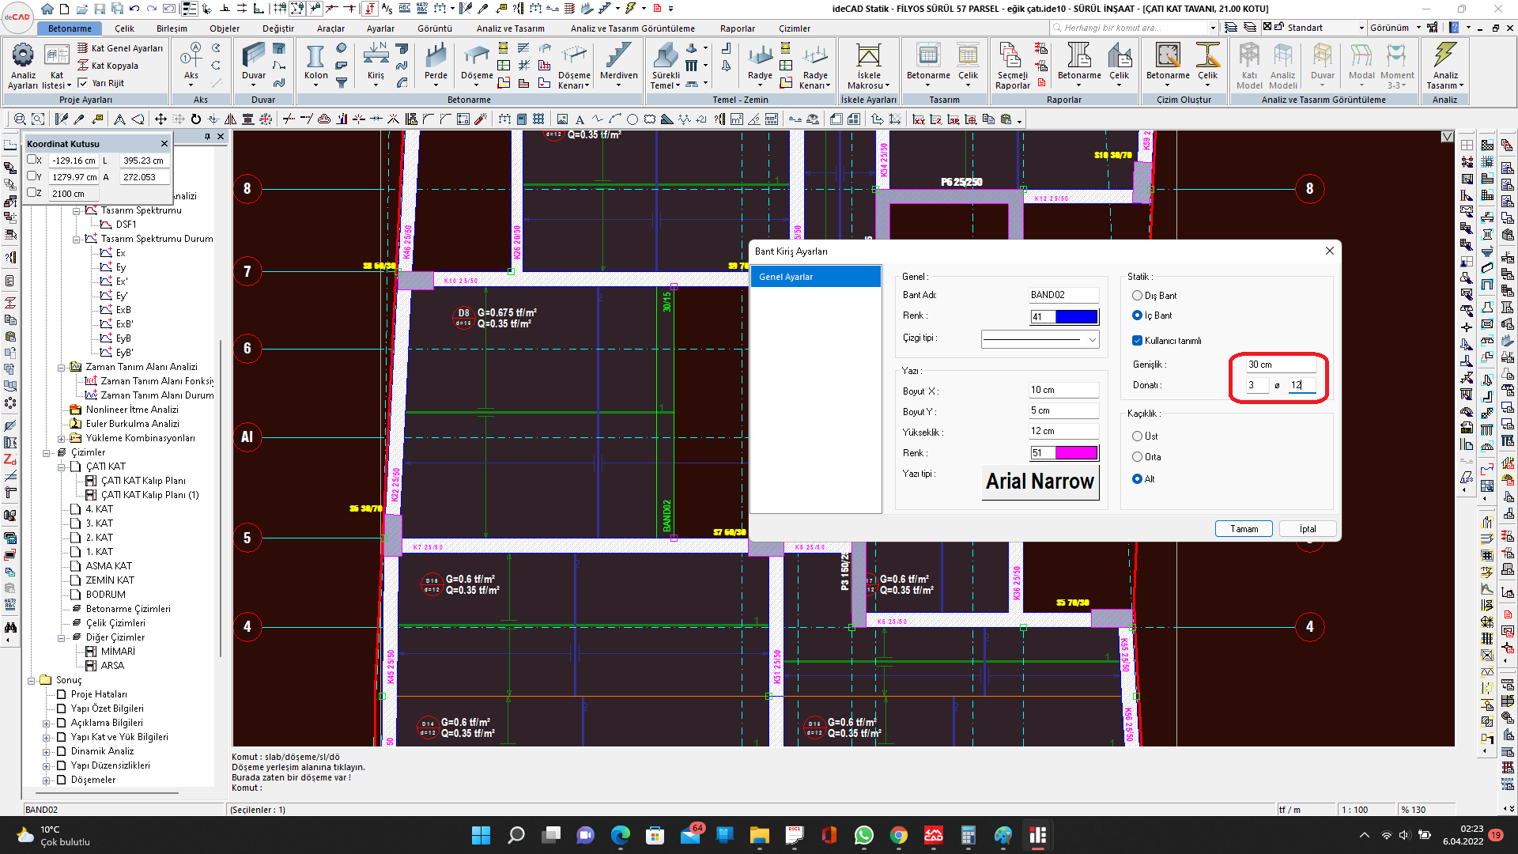The height and width of the screenshot is (854, 1518).
Task: Click İptal button in dialog
Action: click(1308, 529)
